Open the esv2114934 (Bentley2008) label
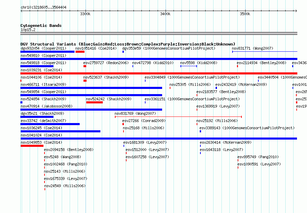The image size is (307, 213). tap(261, 63)
